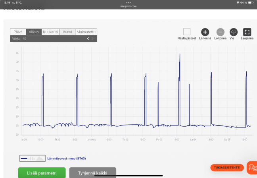Viewport: 257px width, 178px height.
Task: Click the 20 y-axis value
Action: coord(17,134)
